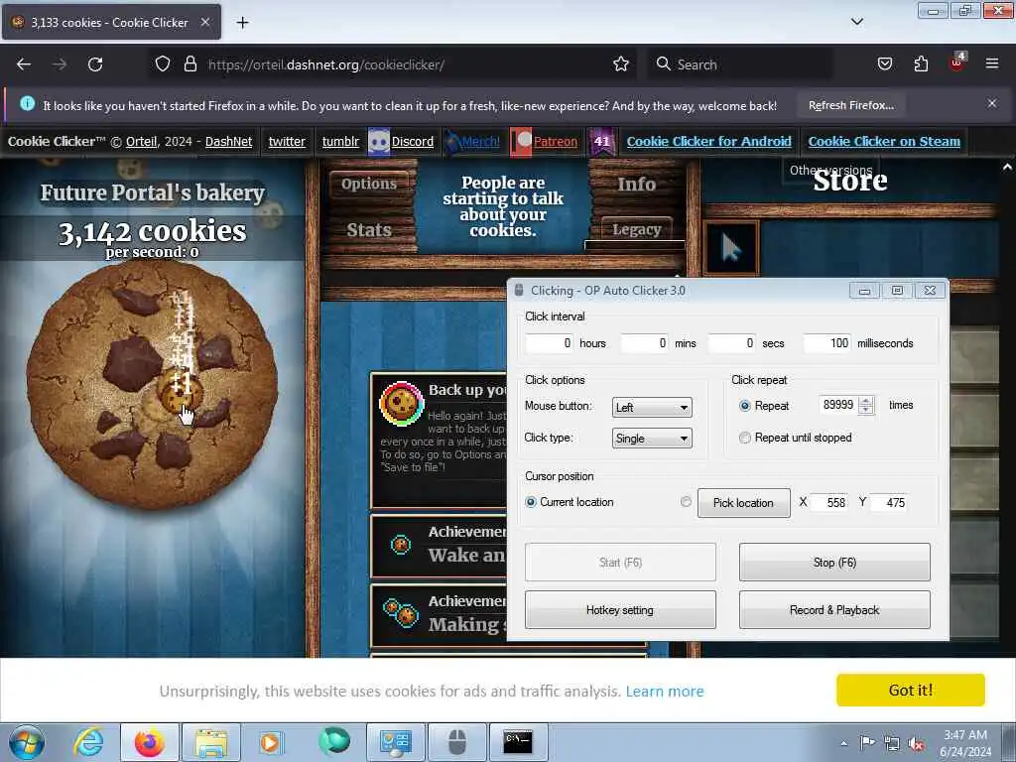This screenshot has height=762, width=1016.
Task: Open the twitter link
Action: point(287,141)
